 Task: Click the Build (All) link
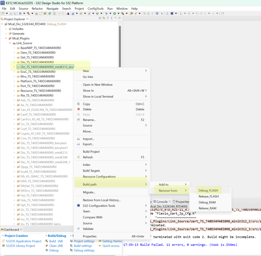pos(56,241)
